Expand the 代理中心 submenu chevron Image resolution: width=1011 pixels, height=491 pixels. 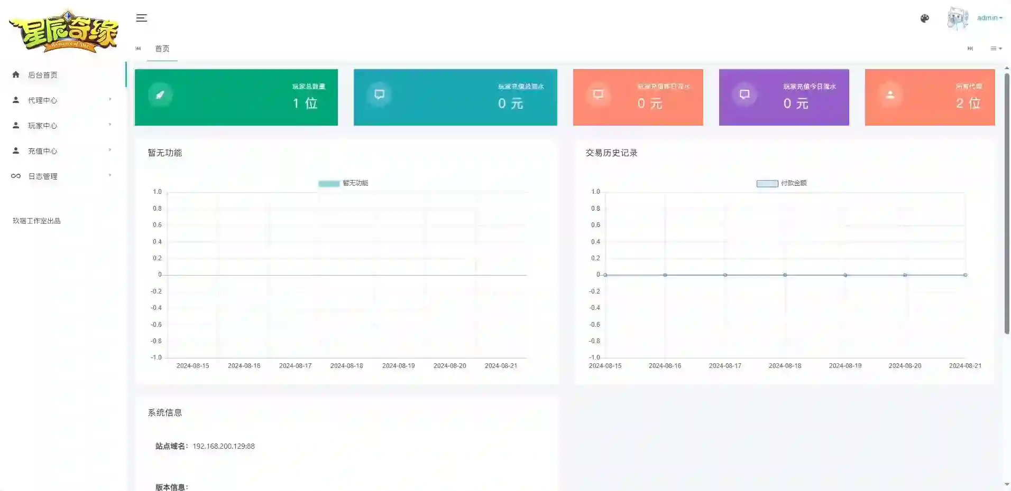point(110,100)
